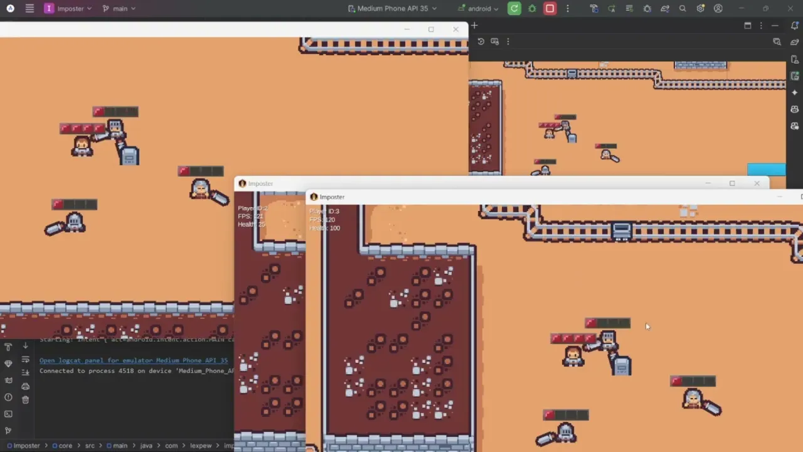Open the Notifications bell icon
The width and height of the screenshot is (803, 452).
point(795,26)
